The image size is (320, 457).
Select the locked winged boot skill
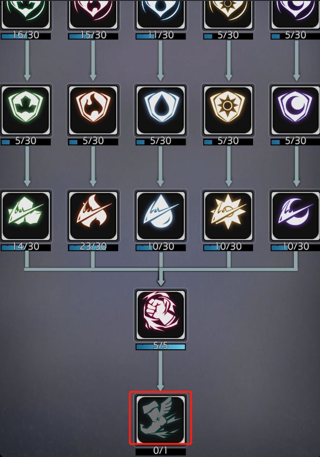click(160, 419)
